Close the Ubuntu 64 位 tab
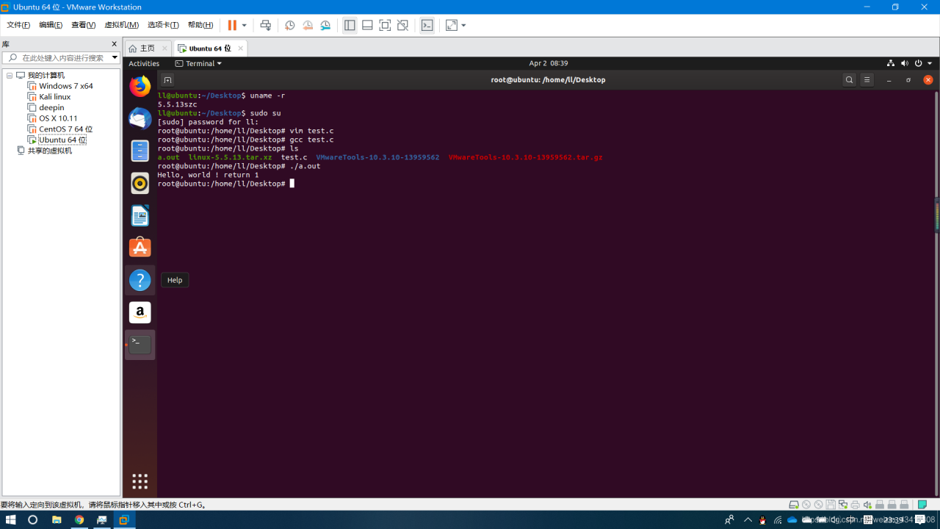The height and width of the screenshot is (529, 940). tap(240, 48)
